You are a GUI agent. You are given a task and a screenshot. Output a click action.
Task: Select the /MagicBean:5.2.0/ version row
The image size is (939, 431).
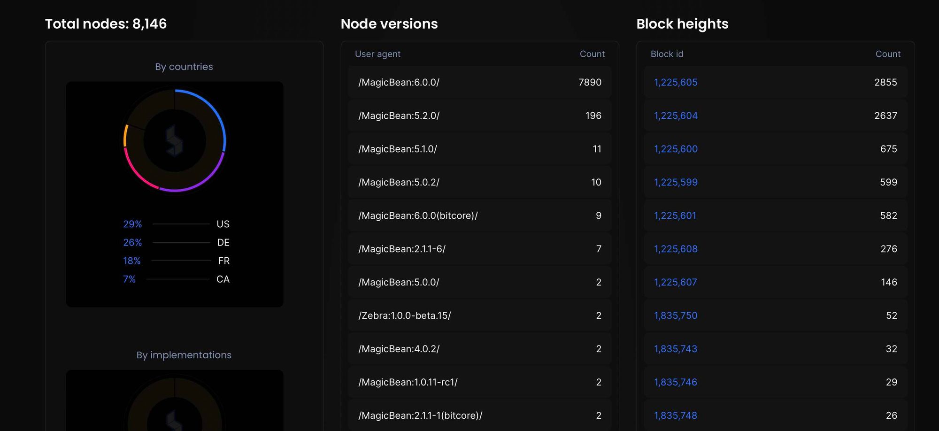pos(479,115)
